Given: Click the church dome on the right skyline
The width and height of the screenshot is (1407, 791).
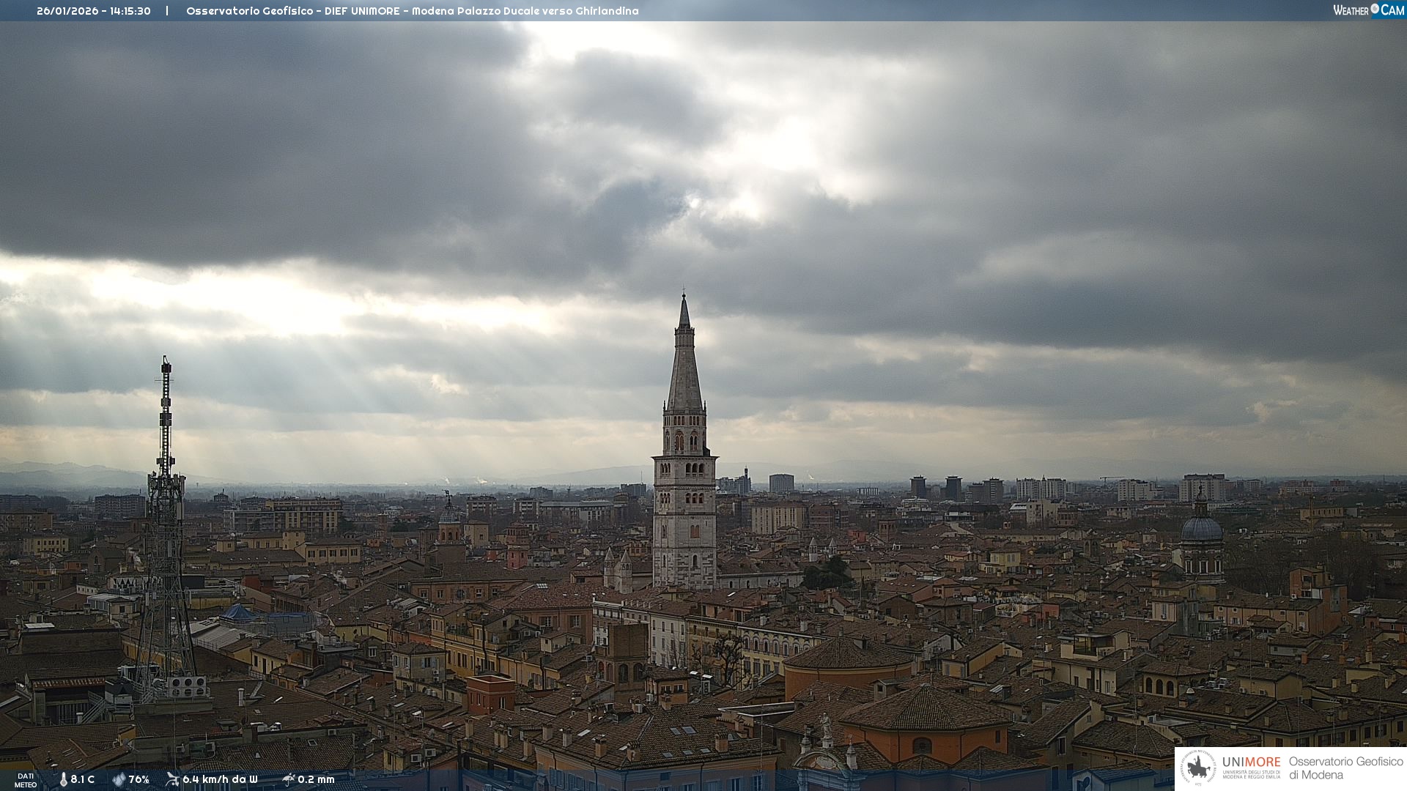Looking at the screenshot, I should click(1202, 529).
